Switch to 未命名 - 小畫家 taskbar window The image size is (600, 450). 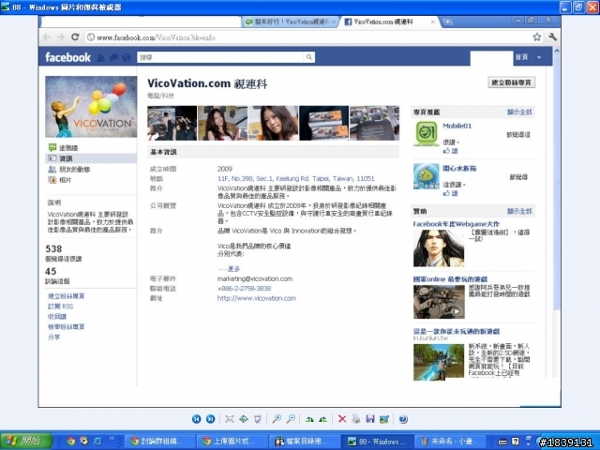point(450,442)
